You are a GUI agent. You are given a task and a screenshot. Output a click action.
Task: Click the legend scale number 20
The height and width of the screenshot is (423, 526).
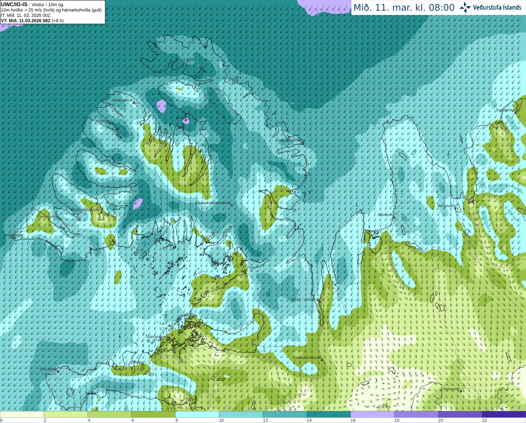click(441, 420)
